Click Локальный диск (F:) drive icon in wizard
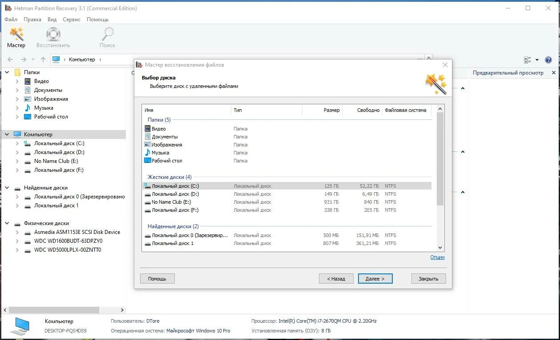This screenshot has width=560, height=340. (148, 210)
